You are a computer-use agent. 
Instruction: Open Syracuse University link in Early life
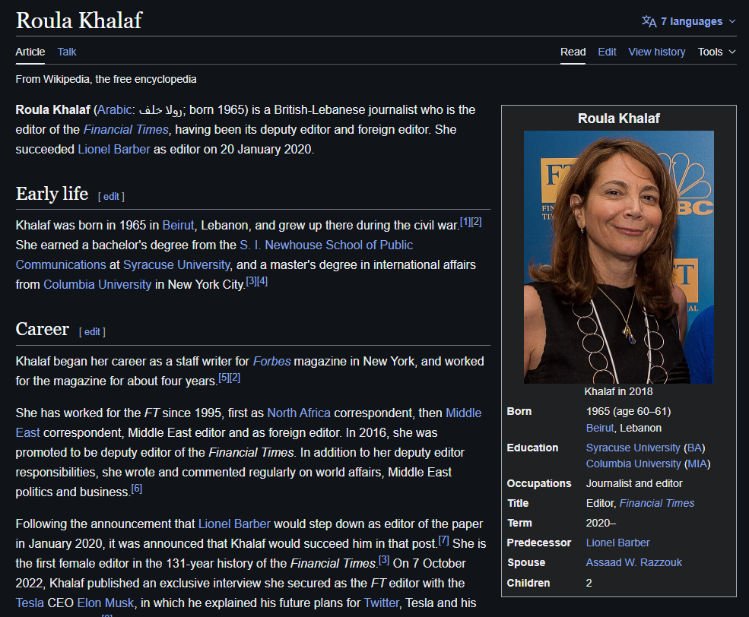[x=176, y=265]
